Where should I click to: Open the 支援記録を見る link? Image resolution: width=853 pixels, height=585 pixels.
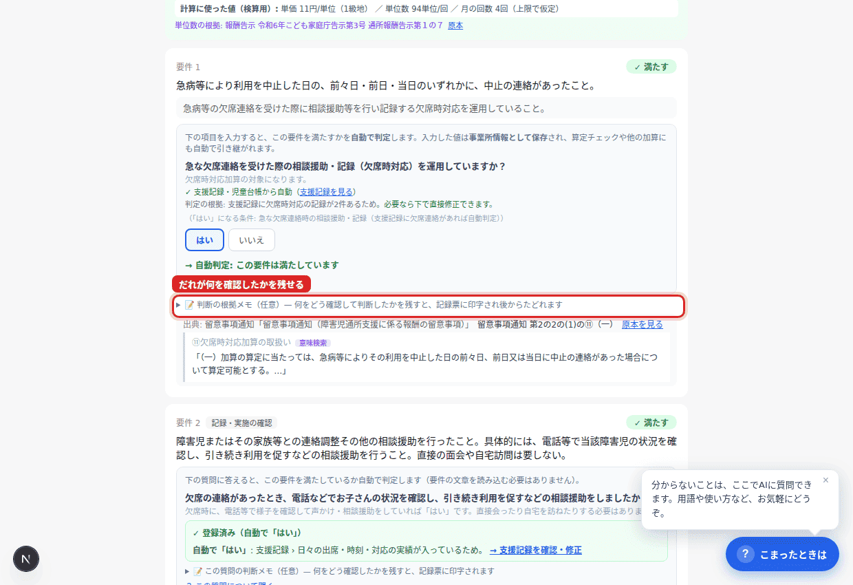coord(326,192)
